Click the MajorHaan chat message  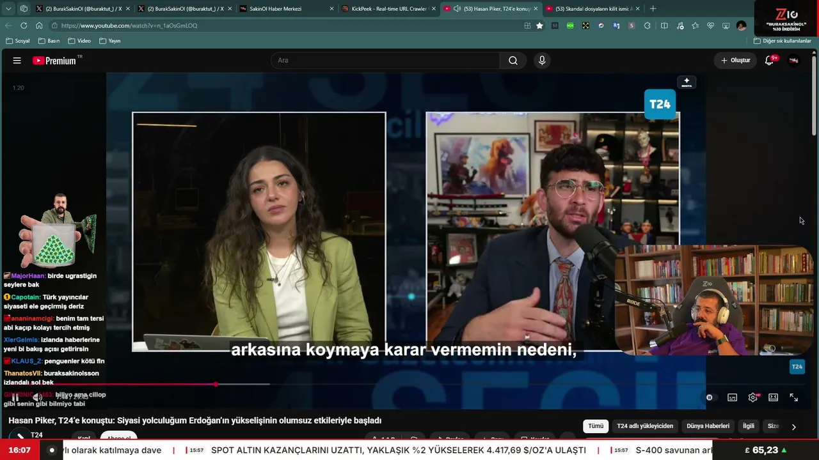pos(51,280)
